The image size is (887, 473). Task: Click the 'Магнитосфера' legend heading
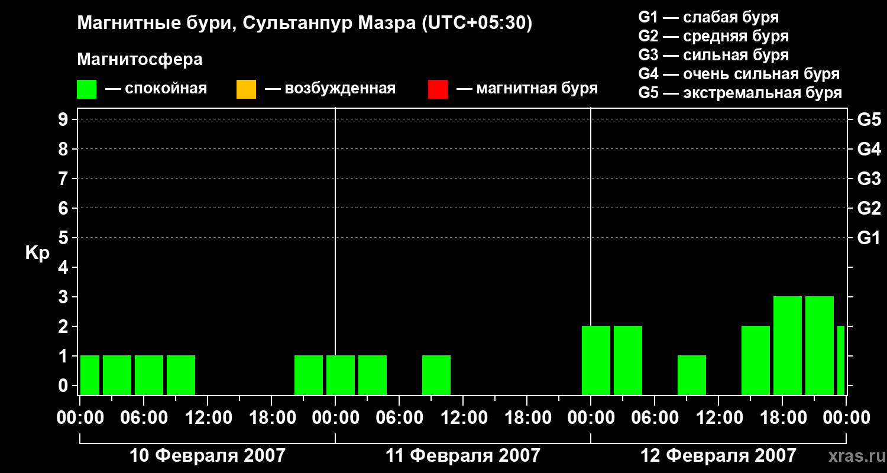(140, 60)
